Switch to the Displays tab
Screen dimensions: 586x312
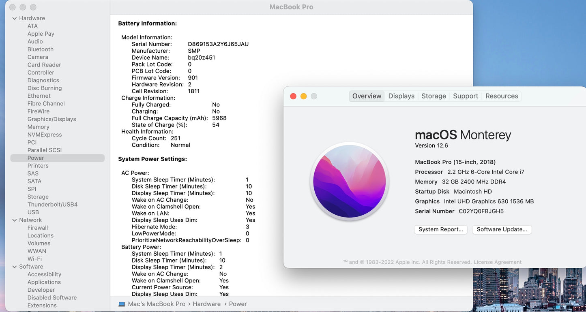pos(401,96)
